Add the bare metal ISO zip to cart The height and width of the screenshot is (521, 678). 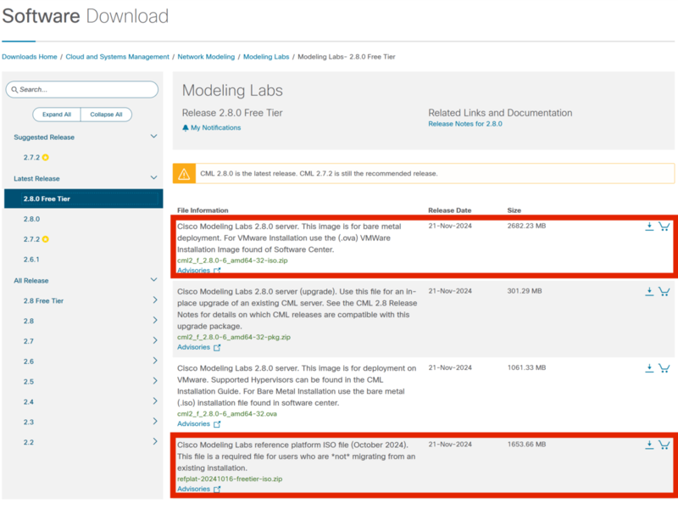664,227
